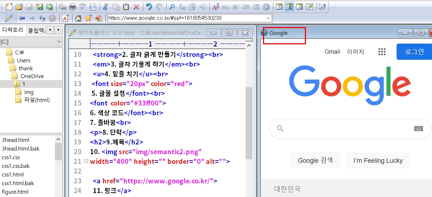Select css1.html.bak in the file list
Screen dimensions: 432x197
pos(18,183)
